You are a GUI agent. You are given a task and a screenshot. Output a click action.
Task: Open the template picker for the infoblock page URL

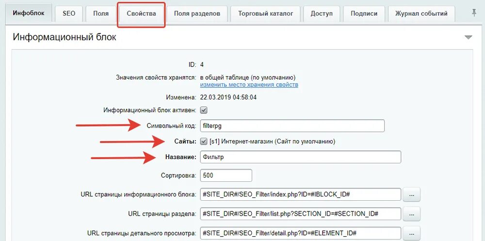point(411,194)
